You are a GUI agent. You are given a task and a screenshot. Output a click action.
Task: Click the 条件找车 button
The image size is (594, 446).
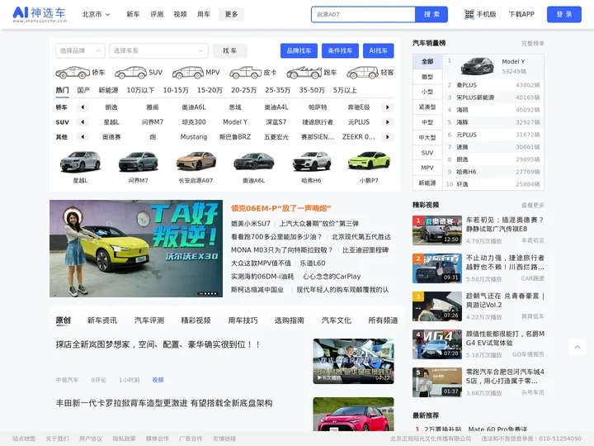coord(340,51)
